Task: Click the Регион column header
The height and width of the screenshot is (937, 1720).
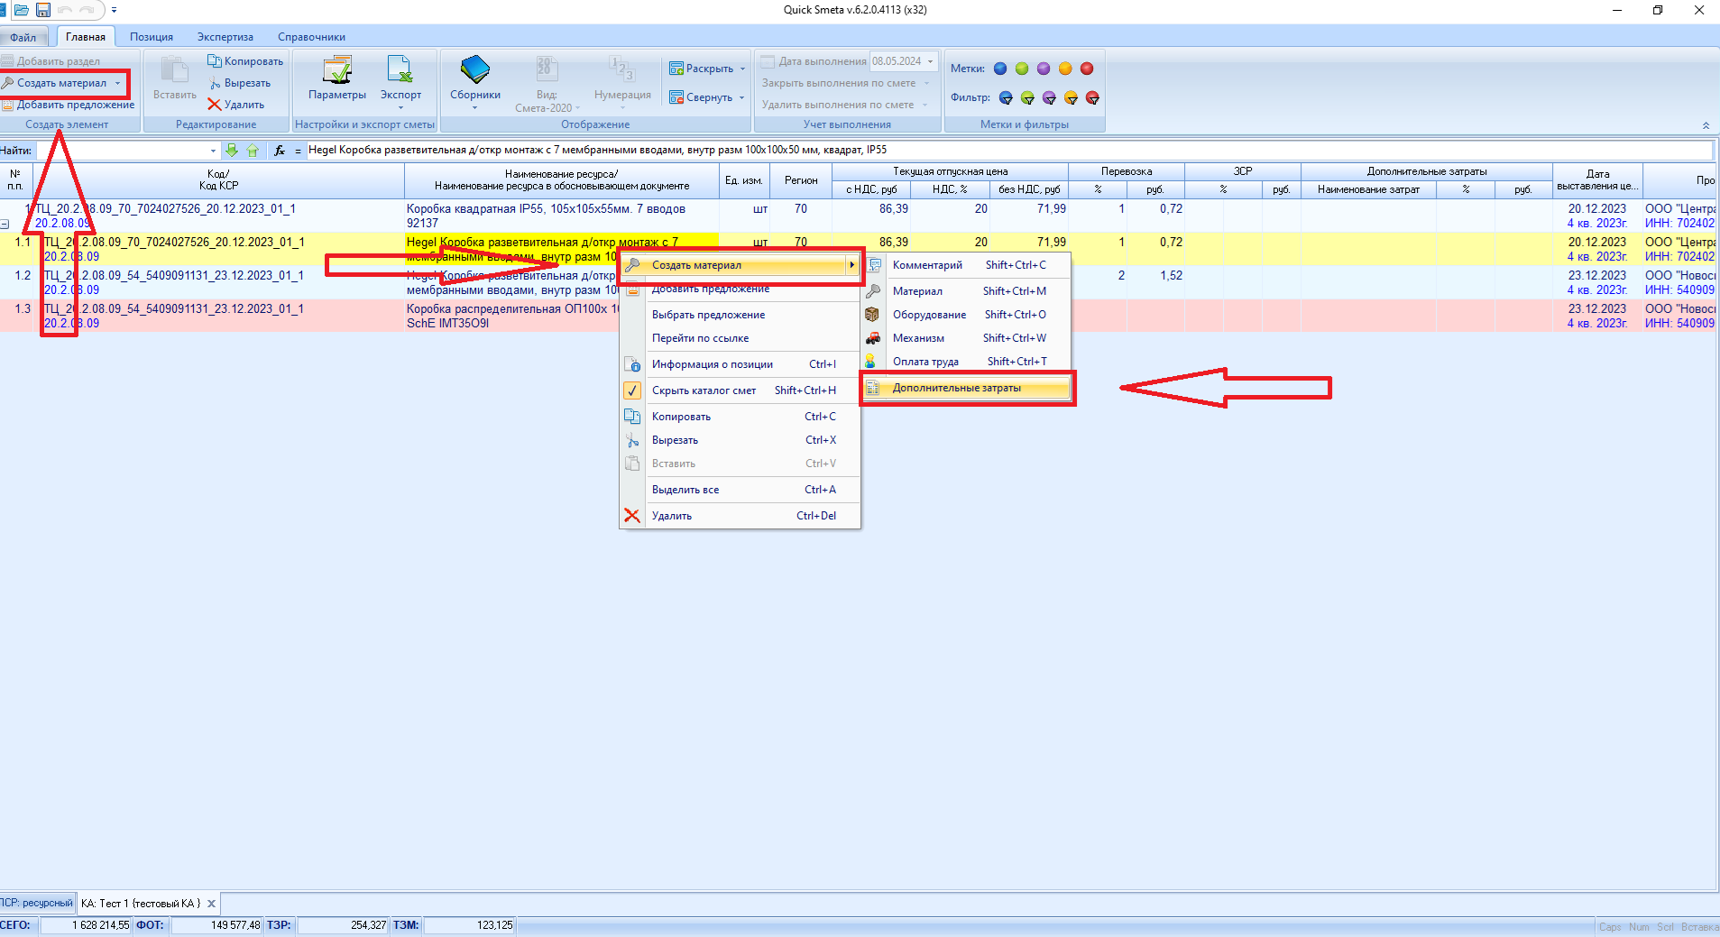Action: coord(801,180)
